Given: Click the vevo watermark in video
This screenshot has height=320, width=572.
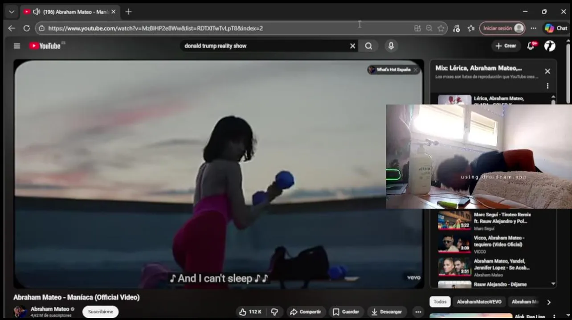Looking at the screenshot, I should click(413, 277).
